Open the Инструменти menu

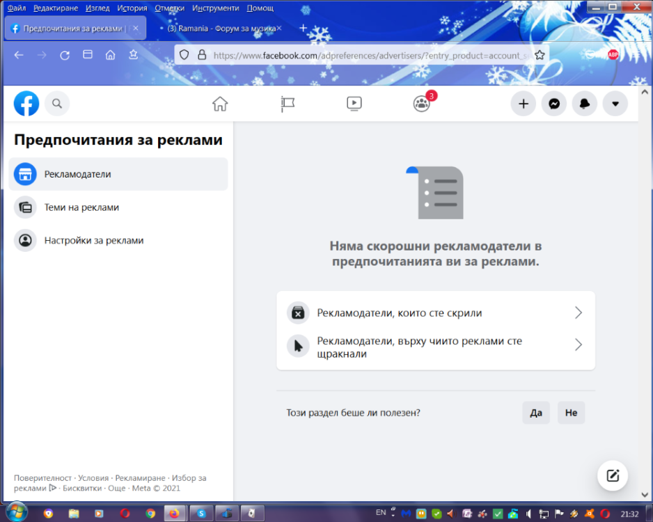tap(215, 8)
